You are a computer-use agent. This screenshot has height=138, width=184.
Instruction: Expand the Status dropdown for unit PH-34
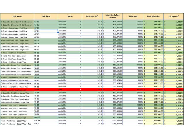pos(80,124)
